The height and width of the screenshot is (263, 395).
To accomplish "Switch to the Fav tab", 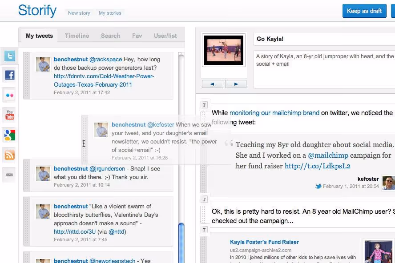I will (x=137, y=36).
